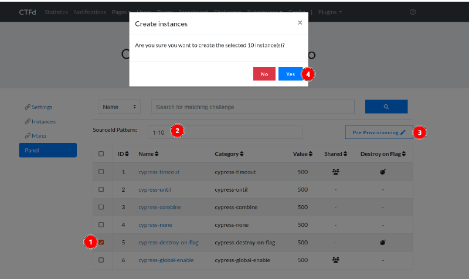Check the cypress-global-enable row checkbox

pos(101,260)
